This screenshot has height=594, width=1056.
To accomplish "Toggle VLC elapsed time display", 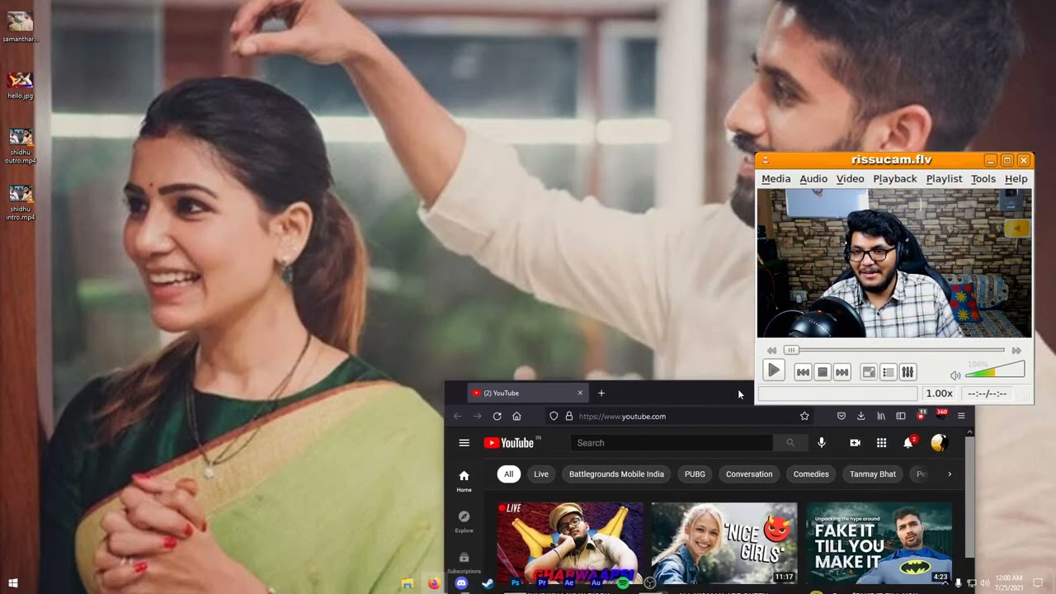I will [987, 394].
